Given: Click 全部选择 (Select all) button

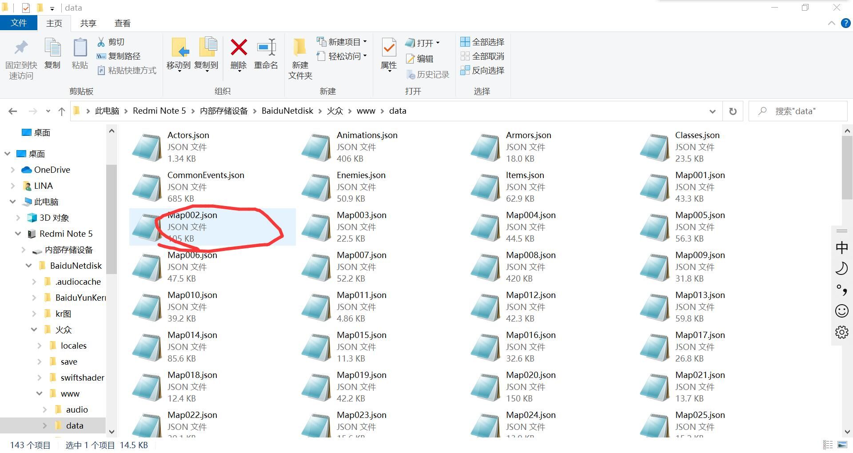Looking at the screenshot, I should [482, 42].
